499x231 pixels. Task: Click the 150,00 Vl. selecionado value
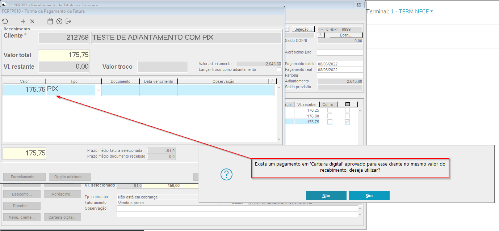162,185
